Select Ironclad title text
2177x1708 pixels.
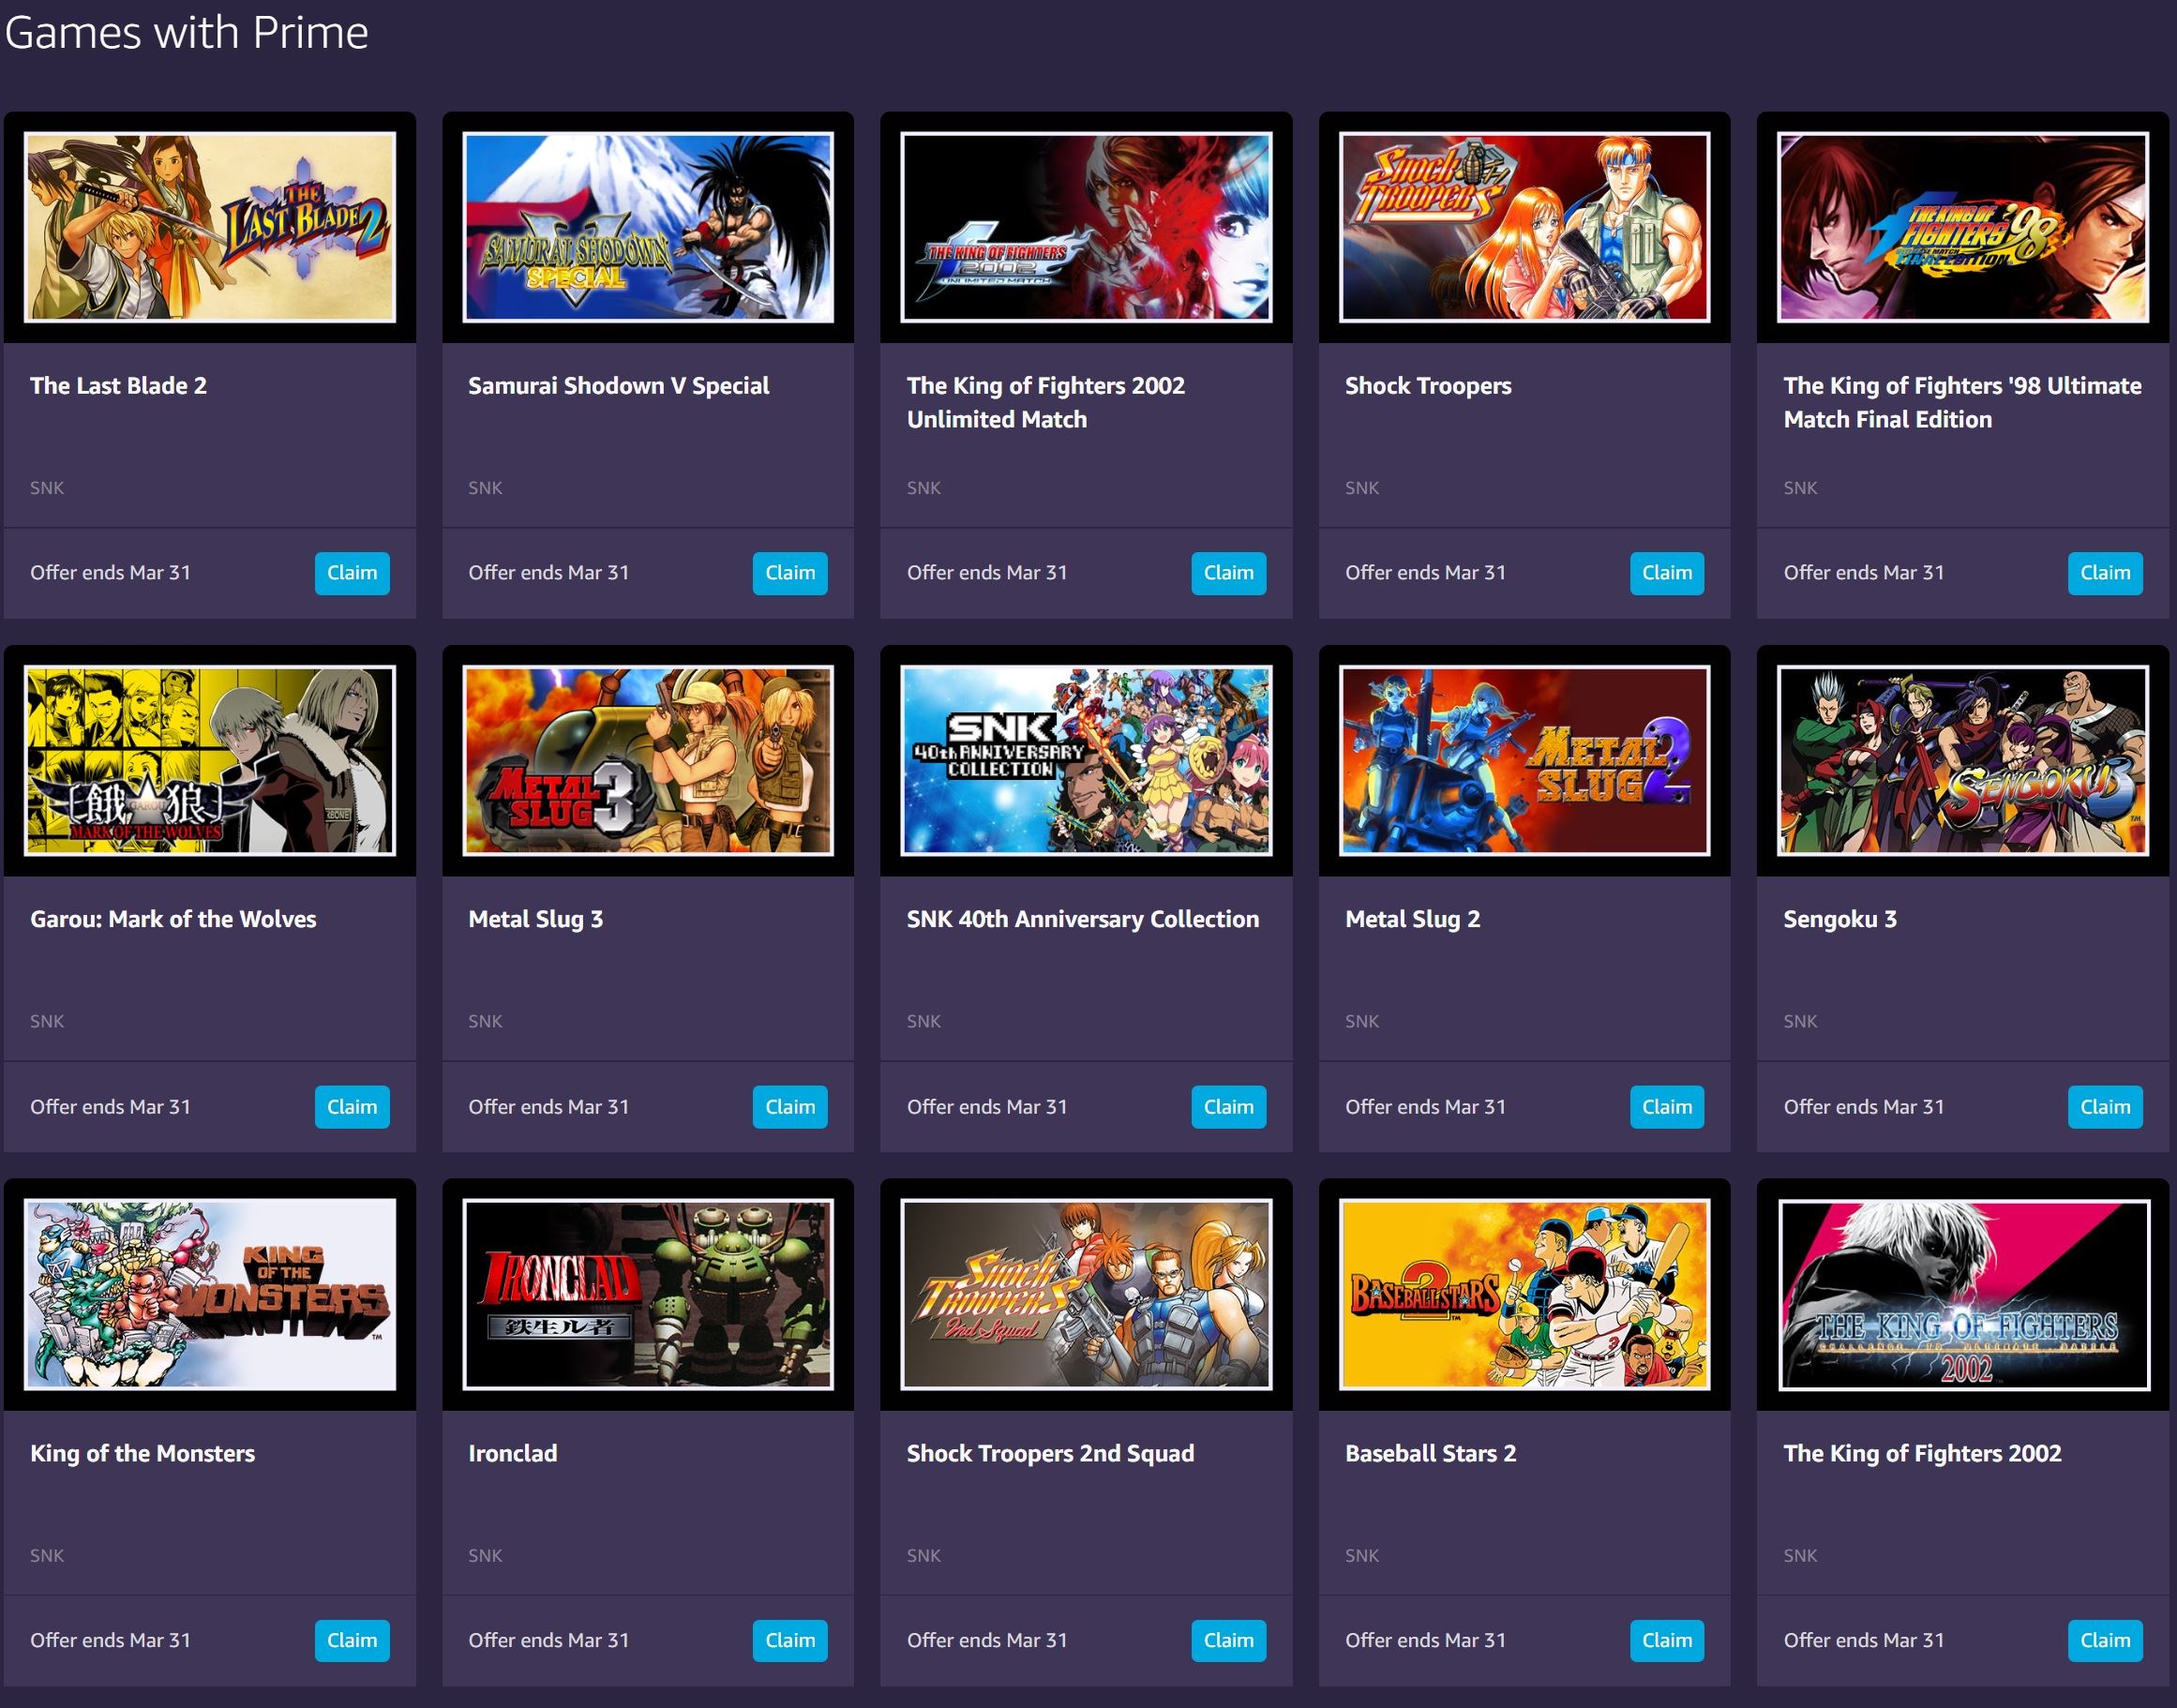tap(512, 1453)
